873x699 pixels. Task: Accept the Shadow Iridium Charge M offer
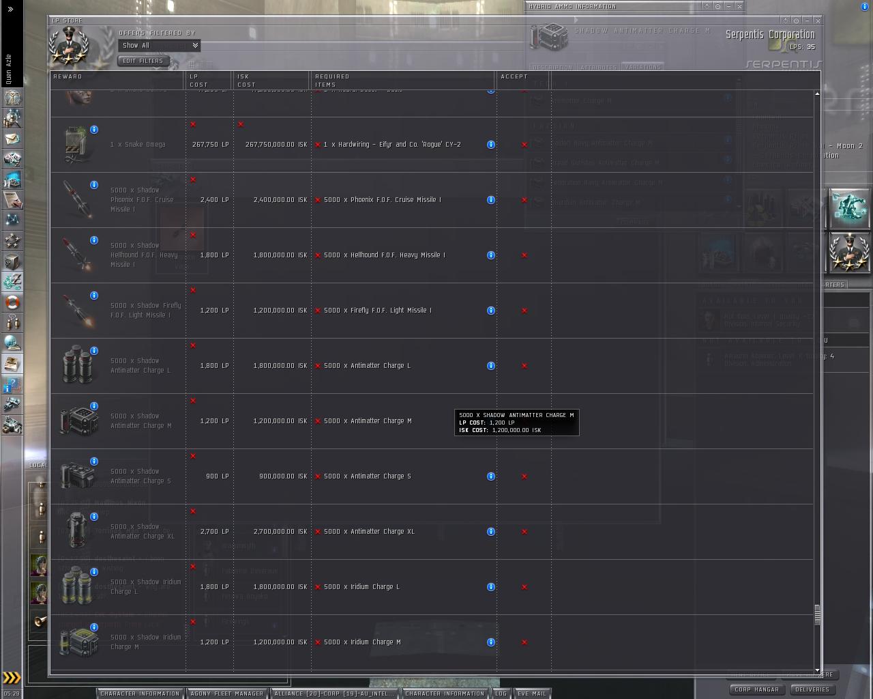(524, 642)
